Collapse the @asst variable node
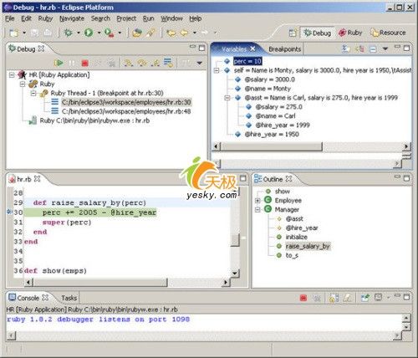The height and width of the screenshot is (358, 418). 227,98
